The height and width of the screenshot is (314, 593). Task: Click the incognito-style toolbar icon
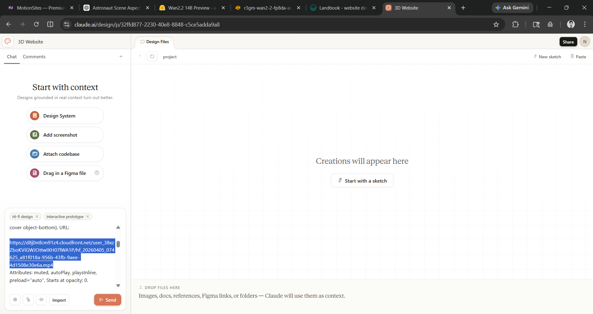(x=550, y=24)
